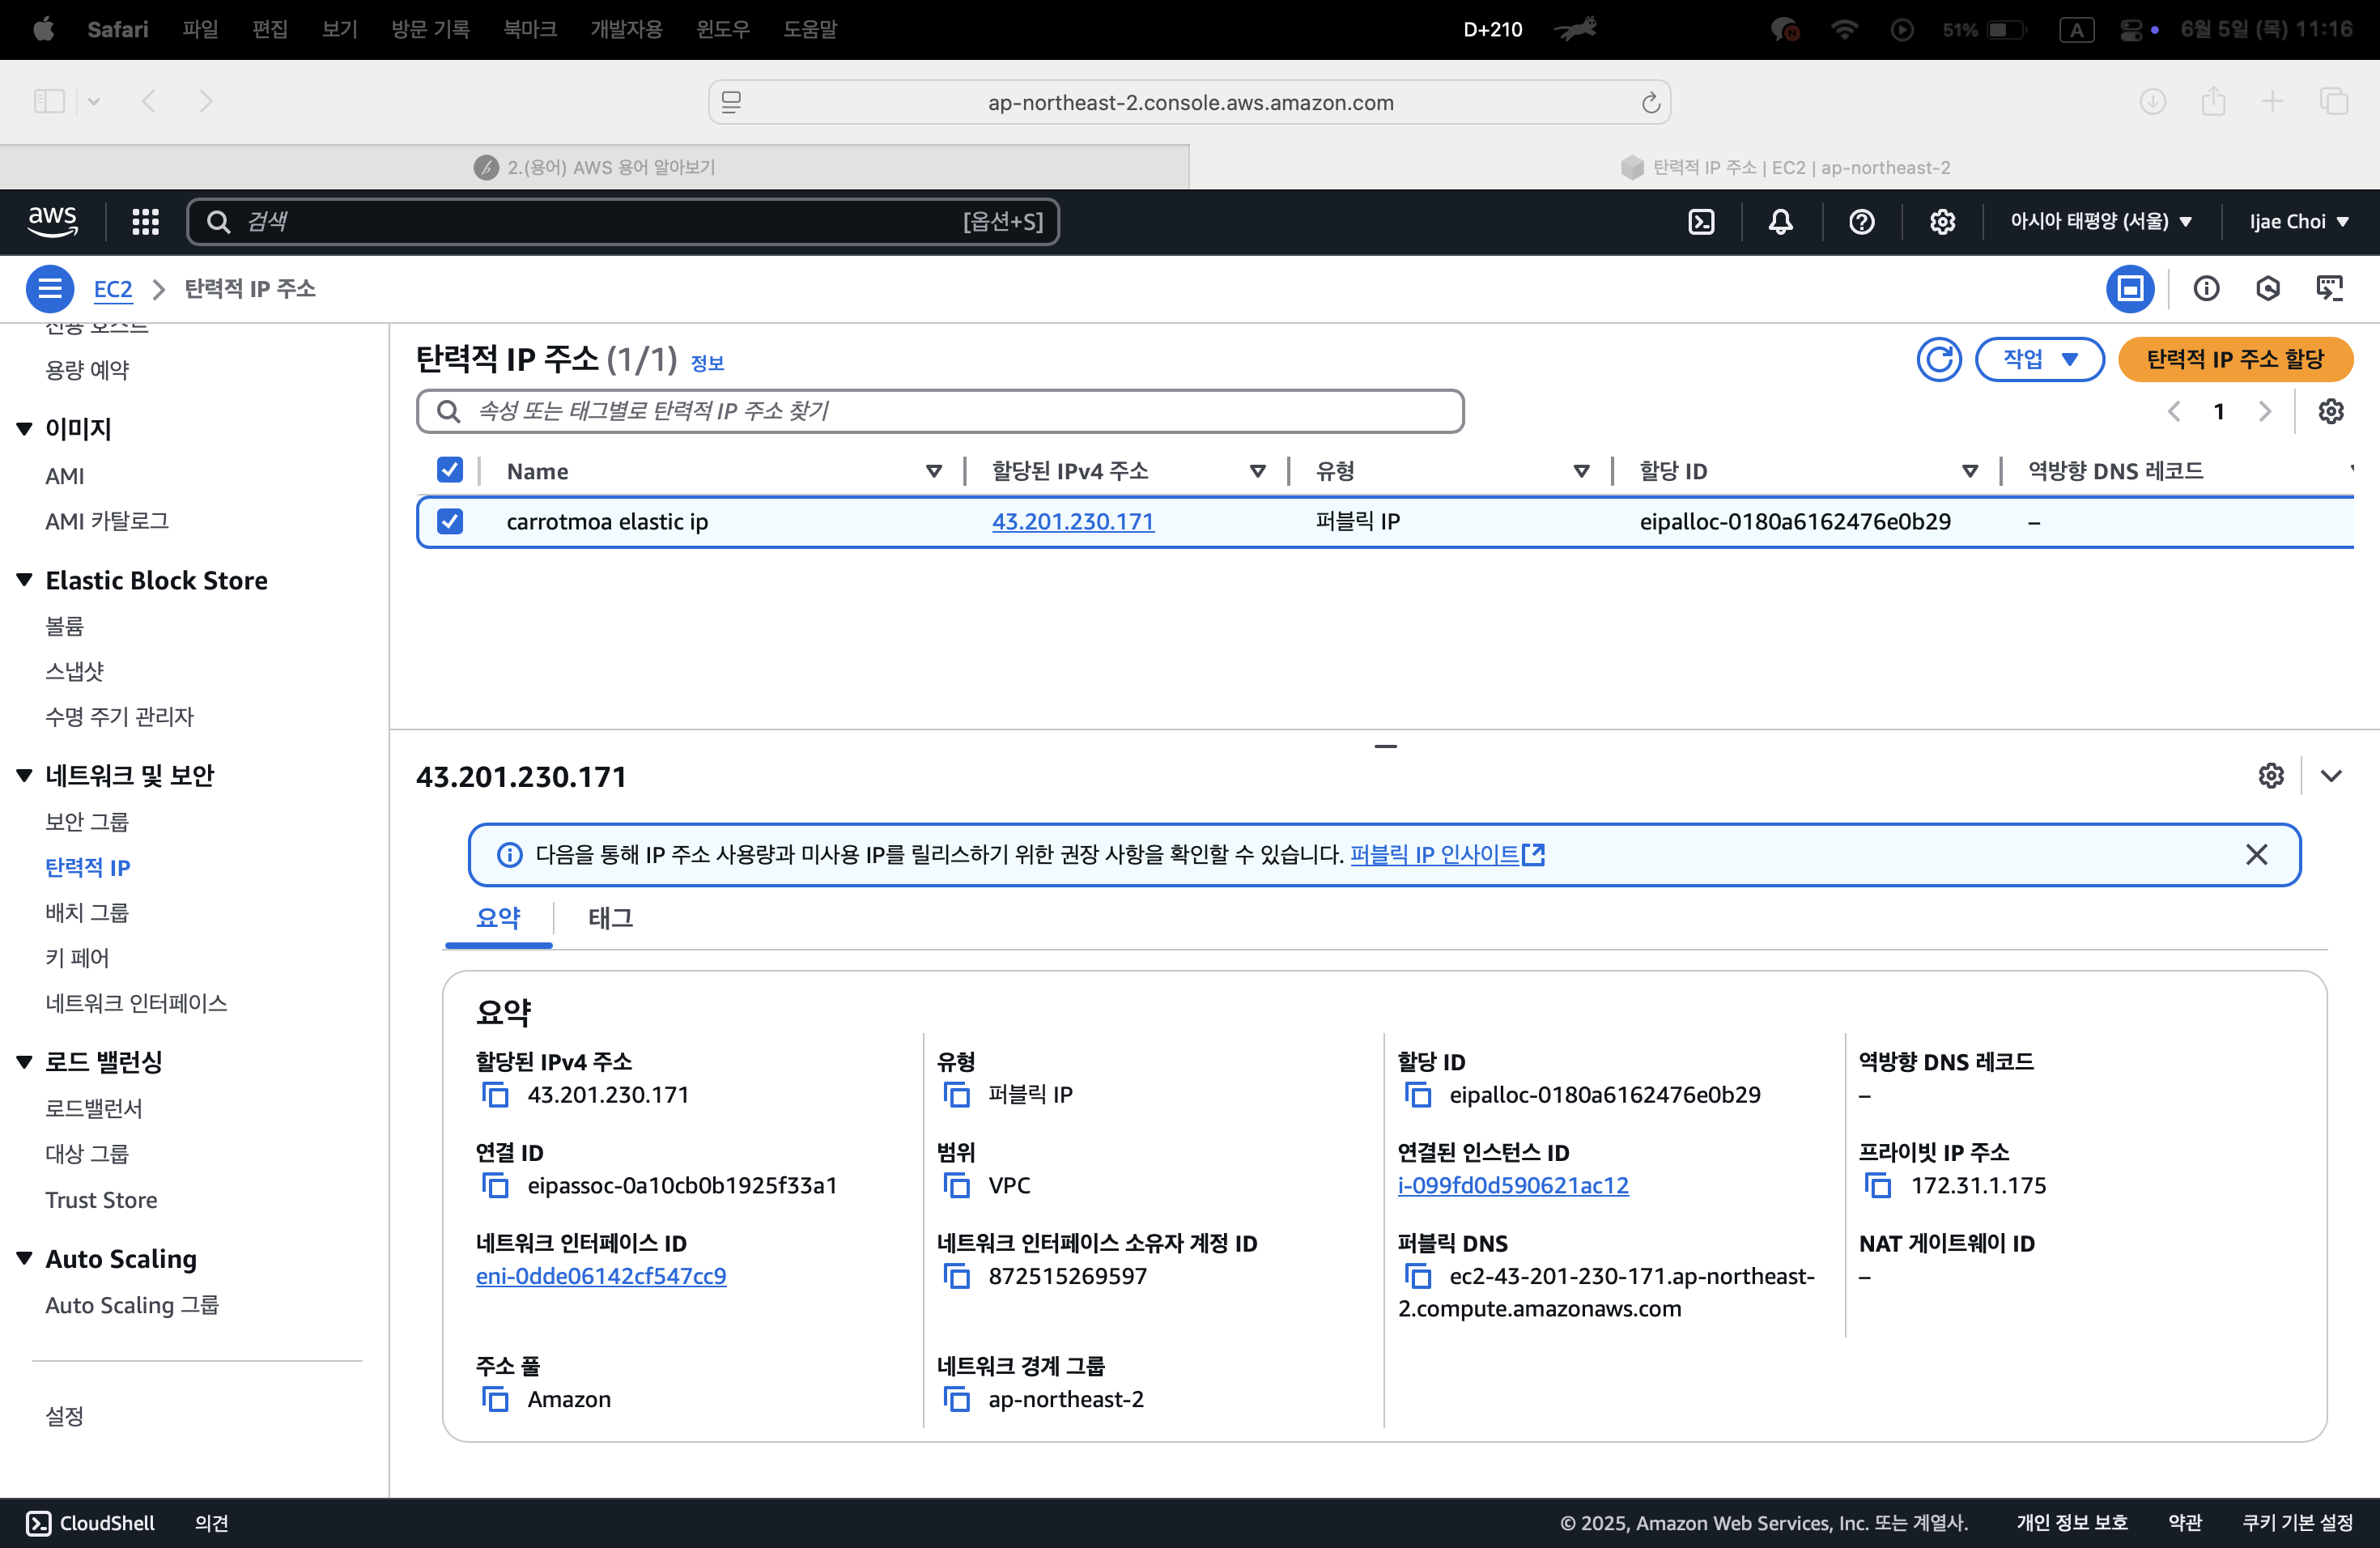Collapse the Auto Scaling section

coord(24,1258)
